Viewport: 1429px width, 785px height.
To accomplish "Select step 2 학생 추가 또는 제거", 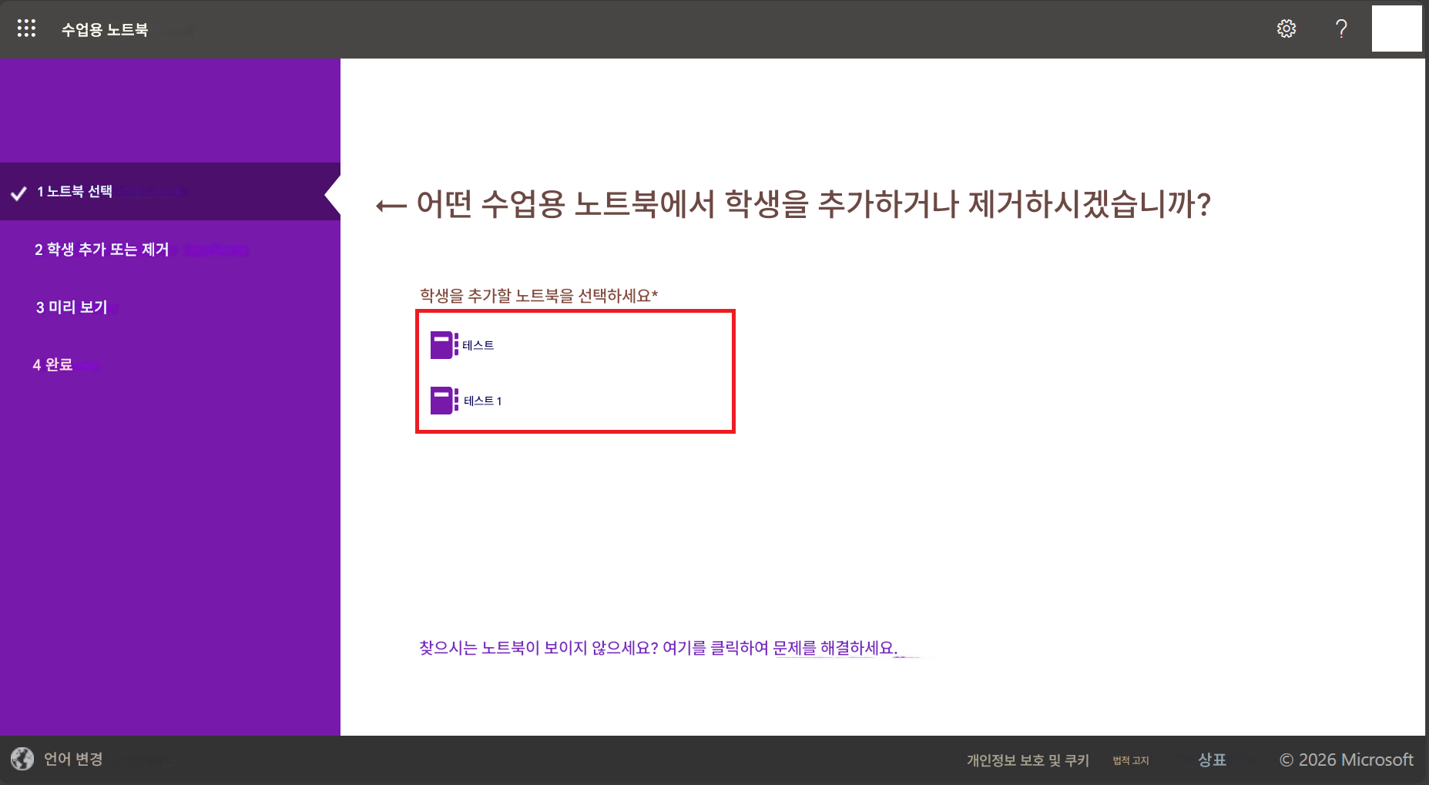I will [101, 250].
